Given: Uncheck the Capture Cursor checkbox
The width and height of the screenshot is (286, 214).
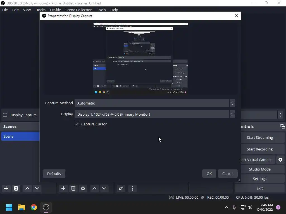Looking at the screenshot, I should pos(77,124).
